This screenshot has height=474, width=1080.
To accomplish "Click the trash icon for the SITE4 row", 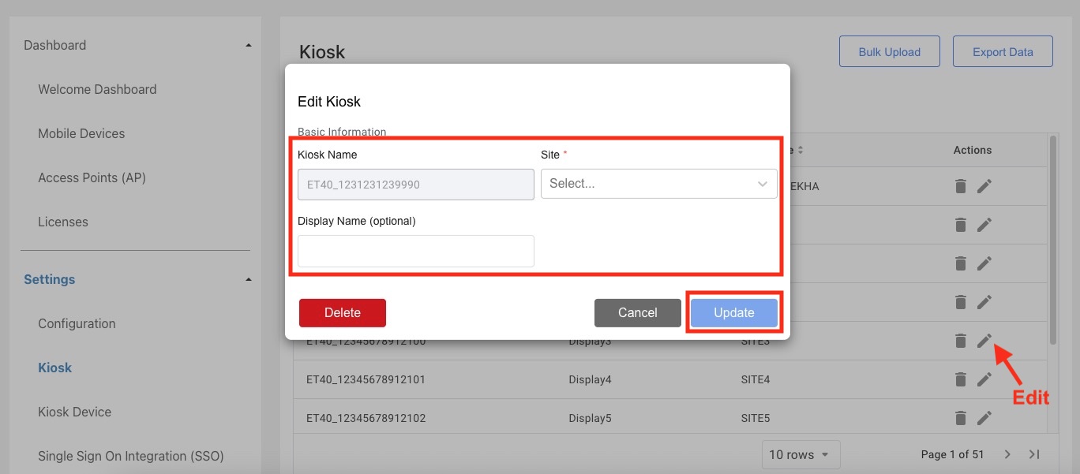I will (960, 379).
